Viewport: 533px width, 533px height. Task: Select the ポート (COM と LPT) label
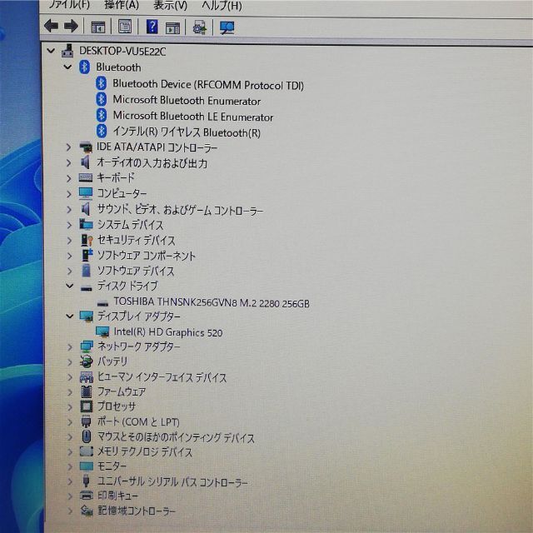[138, 422]
